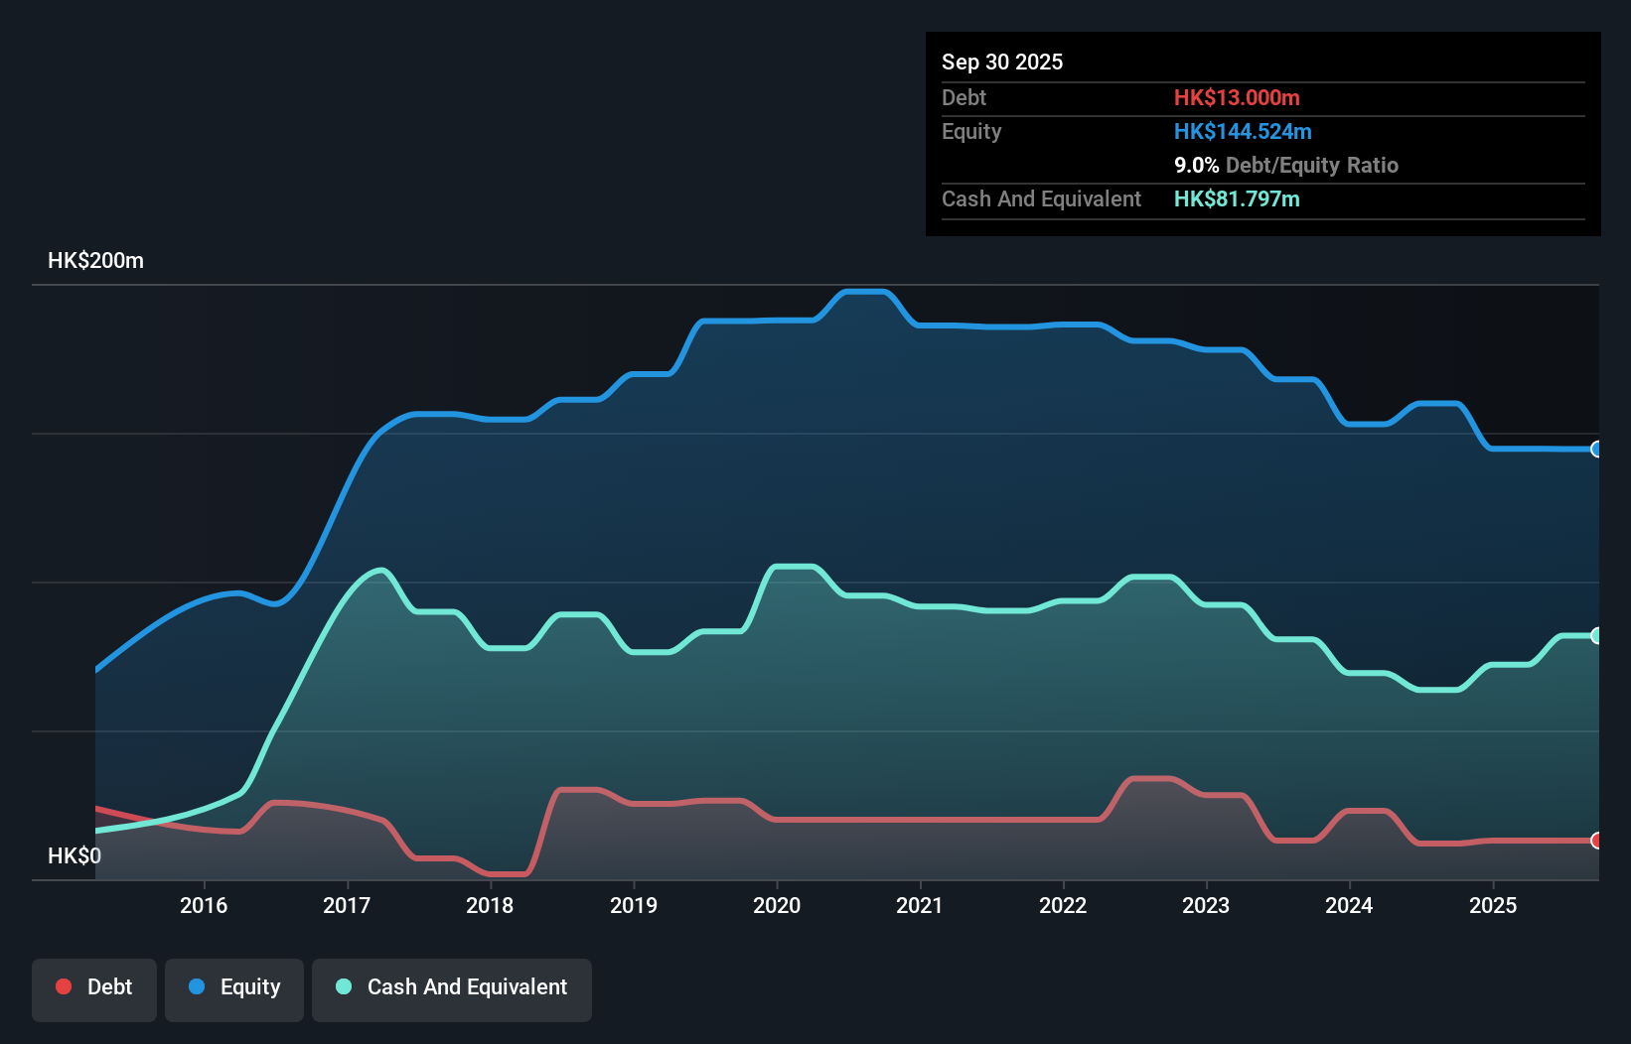
Task: Click the 2020 x-axis label
Action: (777, 905)
